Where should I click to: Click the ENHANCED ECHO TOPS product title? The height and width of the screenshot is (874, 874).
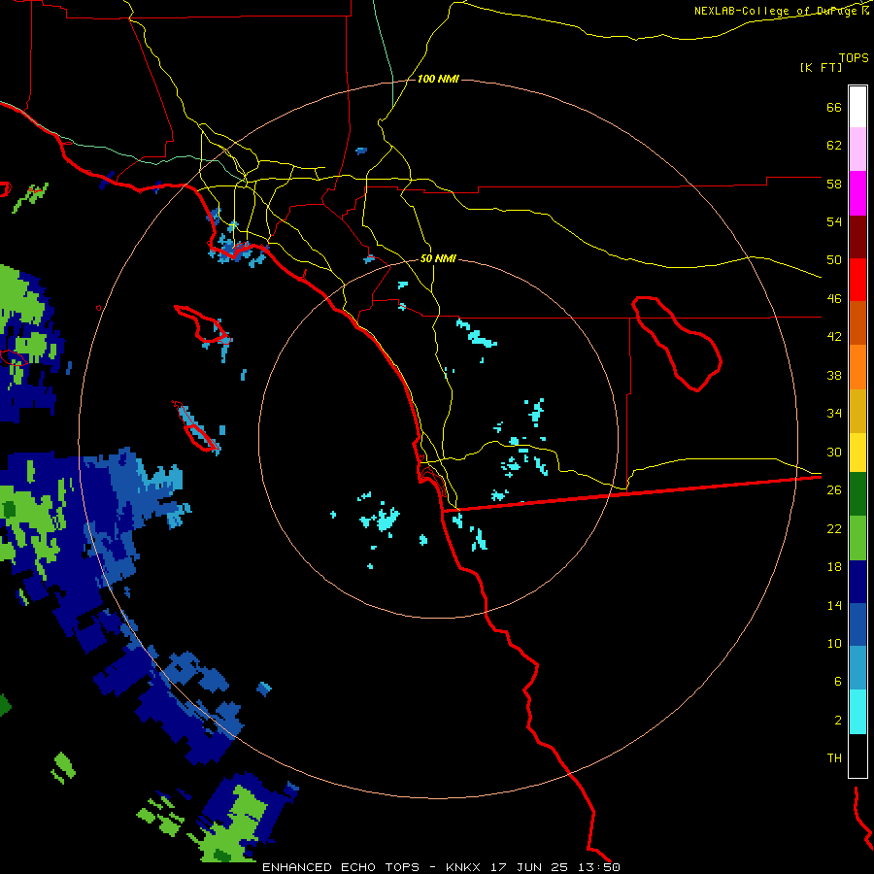click(x=341, y=867)
